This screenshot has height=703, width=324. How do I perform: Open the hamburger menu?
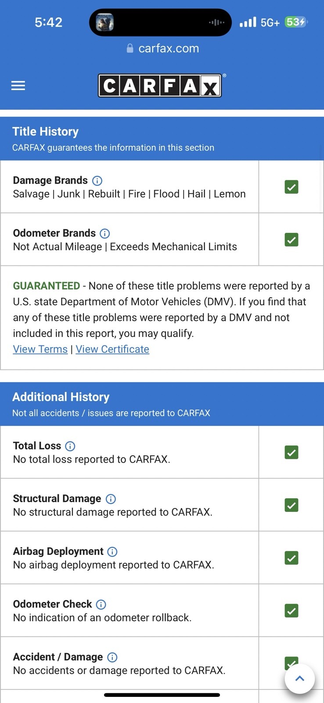coord(18,86)
